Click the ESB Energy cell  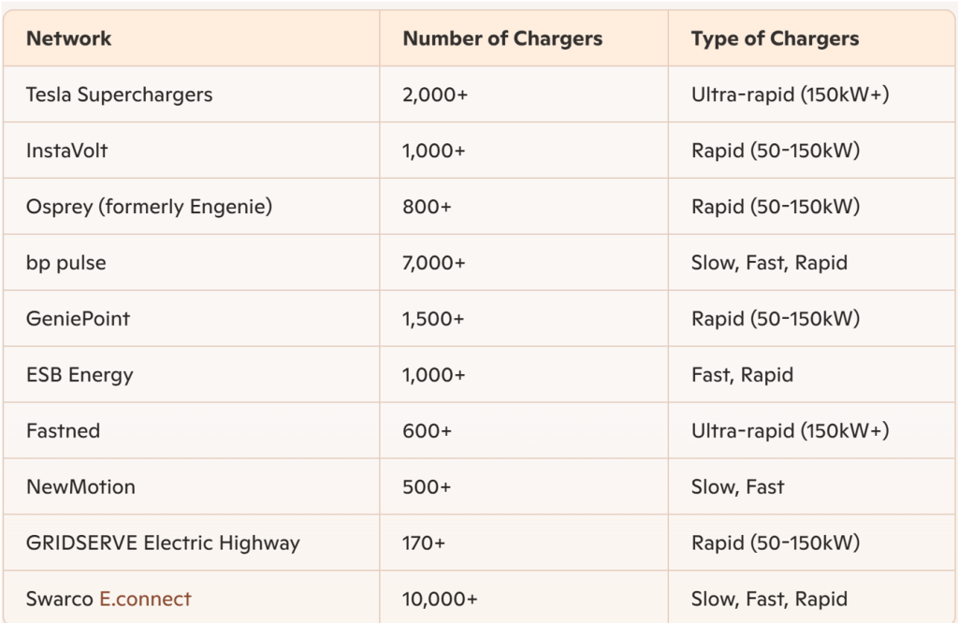pos(80,375)
